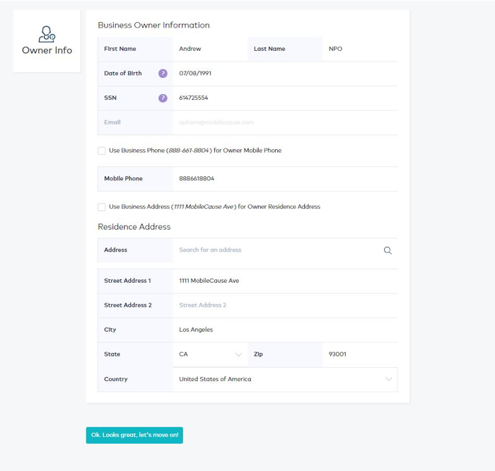The width and height of the screenshot is (495, 471).
Task: Open Date of Birth help question mark
Action: click(163, 74)
